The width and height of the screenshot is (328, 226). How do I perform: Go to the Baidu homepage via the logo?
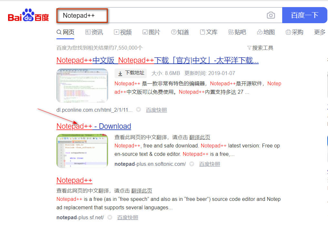(x=28, y=15)
